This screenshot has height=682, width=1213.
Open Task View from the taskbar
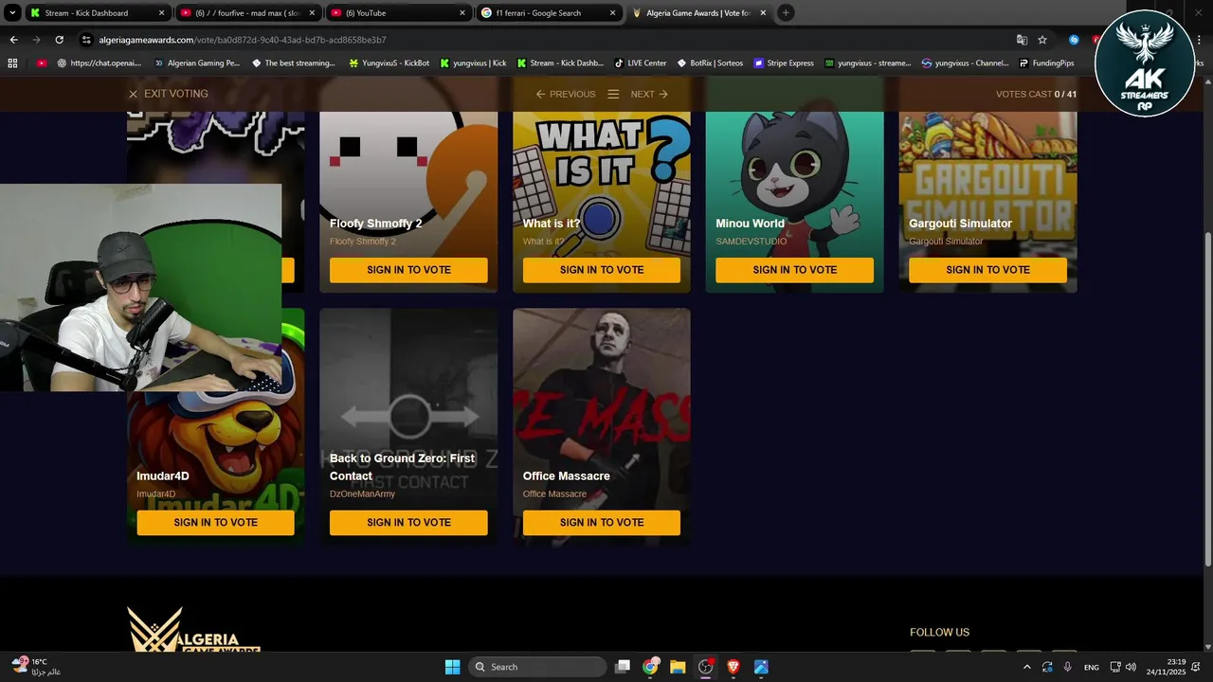623,667
